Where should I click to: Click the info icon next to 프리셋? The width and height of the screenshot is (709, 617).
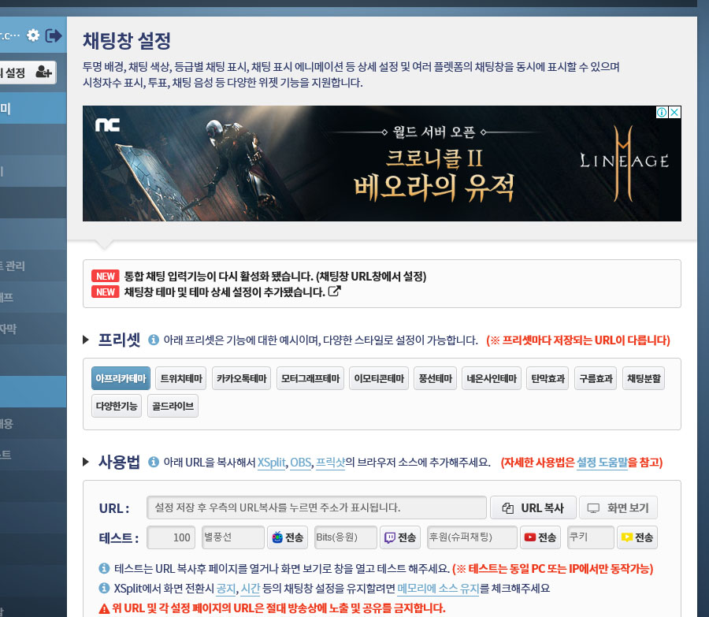[x=154, y=340]
